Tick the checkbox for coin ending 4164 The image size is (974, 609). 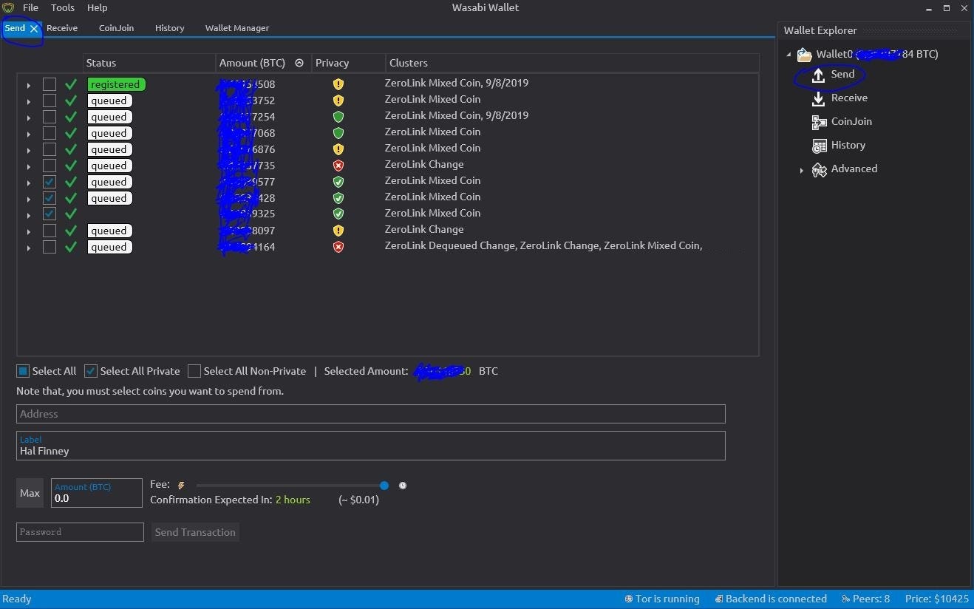click(x=50, y=247)
